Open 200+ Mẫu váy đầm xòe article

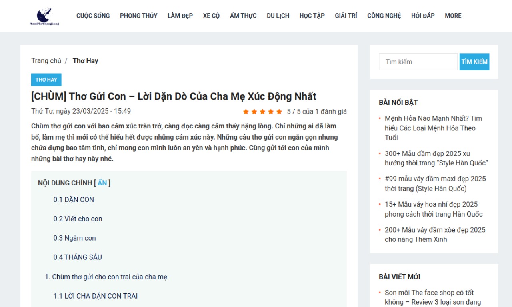(435, 235)
